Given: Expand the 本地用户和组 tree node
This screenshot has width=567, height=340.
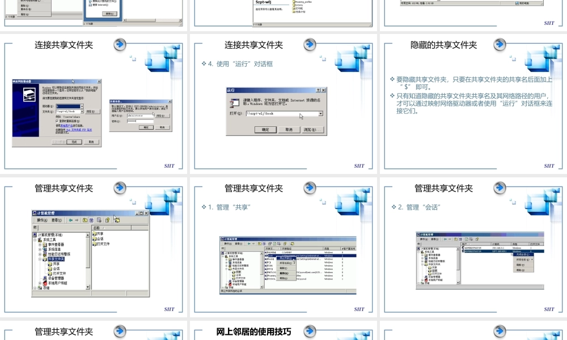Looking at the screenshot, I should pyautogui.click(x=40, y=283).
